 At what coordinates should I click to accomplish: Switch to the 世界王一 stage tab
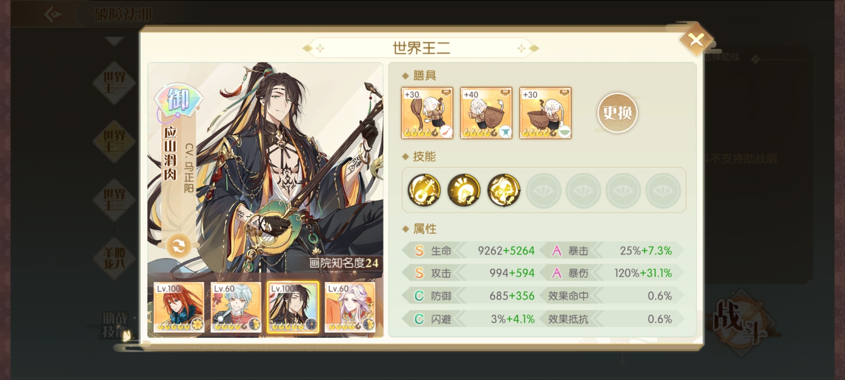[x=114, y=83]
